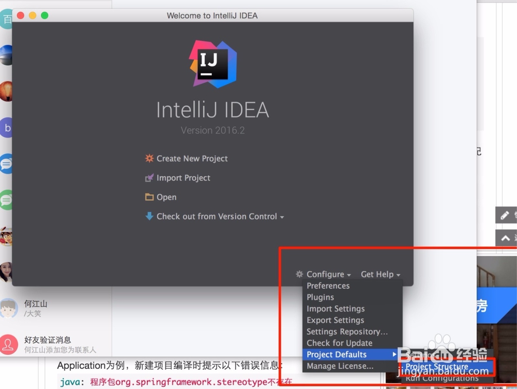Viewport: 517px width, 389px height.
Task: Click the Configure gear icon
Action: tap(299, 274)
